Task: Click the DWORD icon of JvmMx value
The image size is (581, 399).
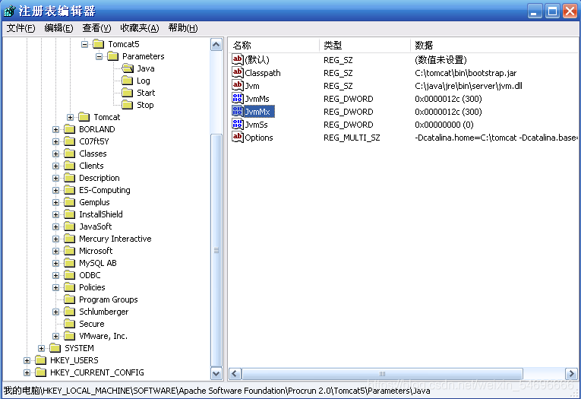Action: pos(238,111)
